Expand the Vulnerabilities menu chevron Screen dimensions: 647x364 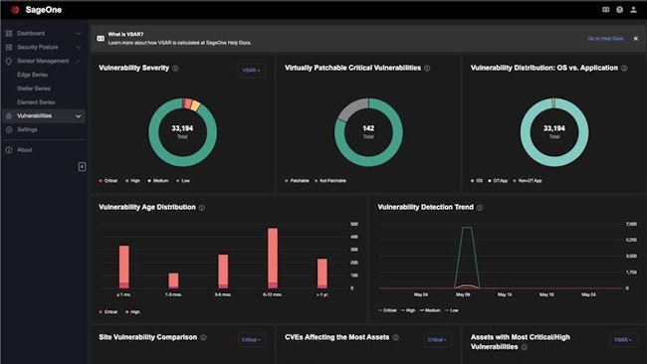click(x=78, y=116)
